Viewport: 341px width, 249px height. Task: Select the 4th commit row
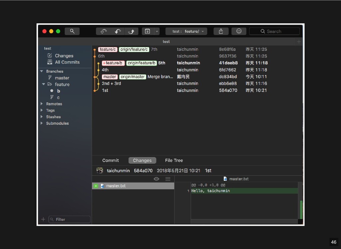197,70
